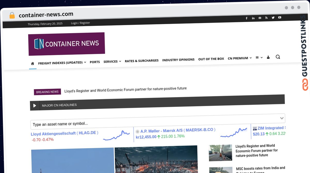Screen dimensions: 310x173
Task: Open the HLAG.DE sparkline chart
Action: [116, 135]
